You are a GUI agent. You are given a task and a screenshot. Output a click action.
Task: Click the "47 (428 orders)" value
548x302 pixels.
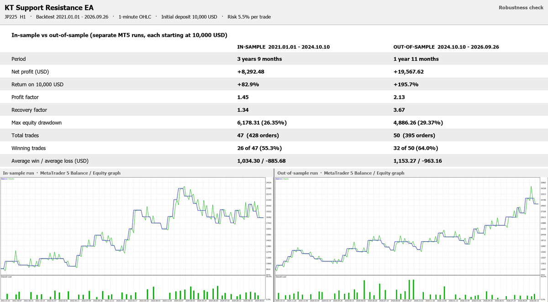tap(258, 136)
